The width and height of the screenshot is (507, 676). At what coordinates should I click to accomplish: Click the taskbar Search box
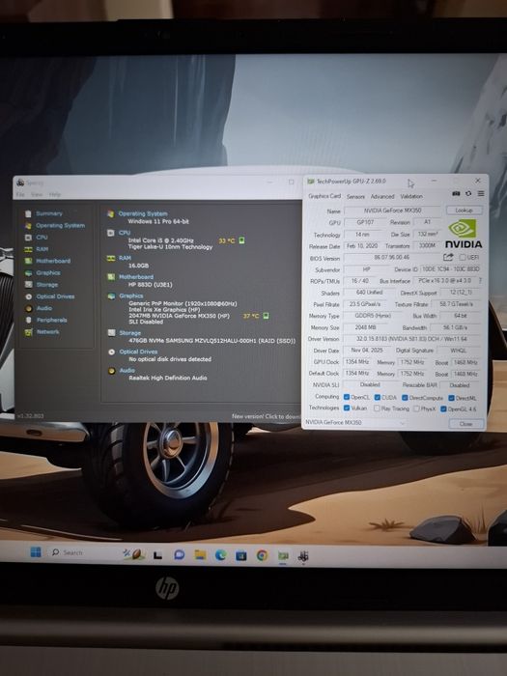[x=80, y=552]
